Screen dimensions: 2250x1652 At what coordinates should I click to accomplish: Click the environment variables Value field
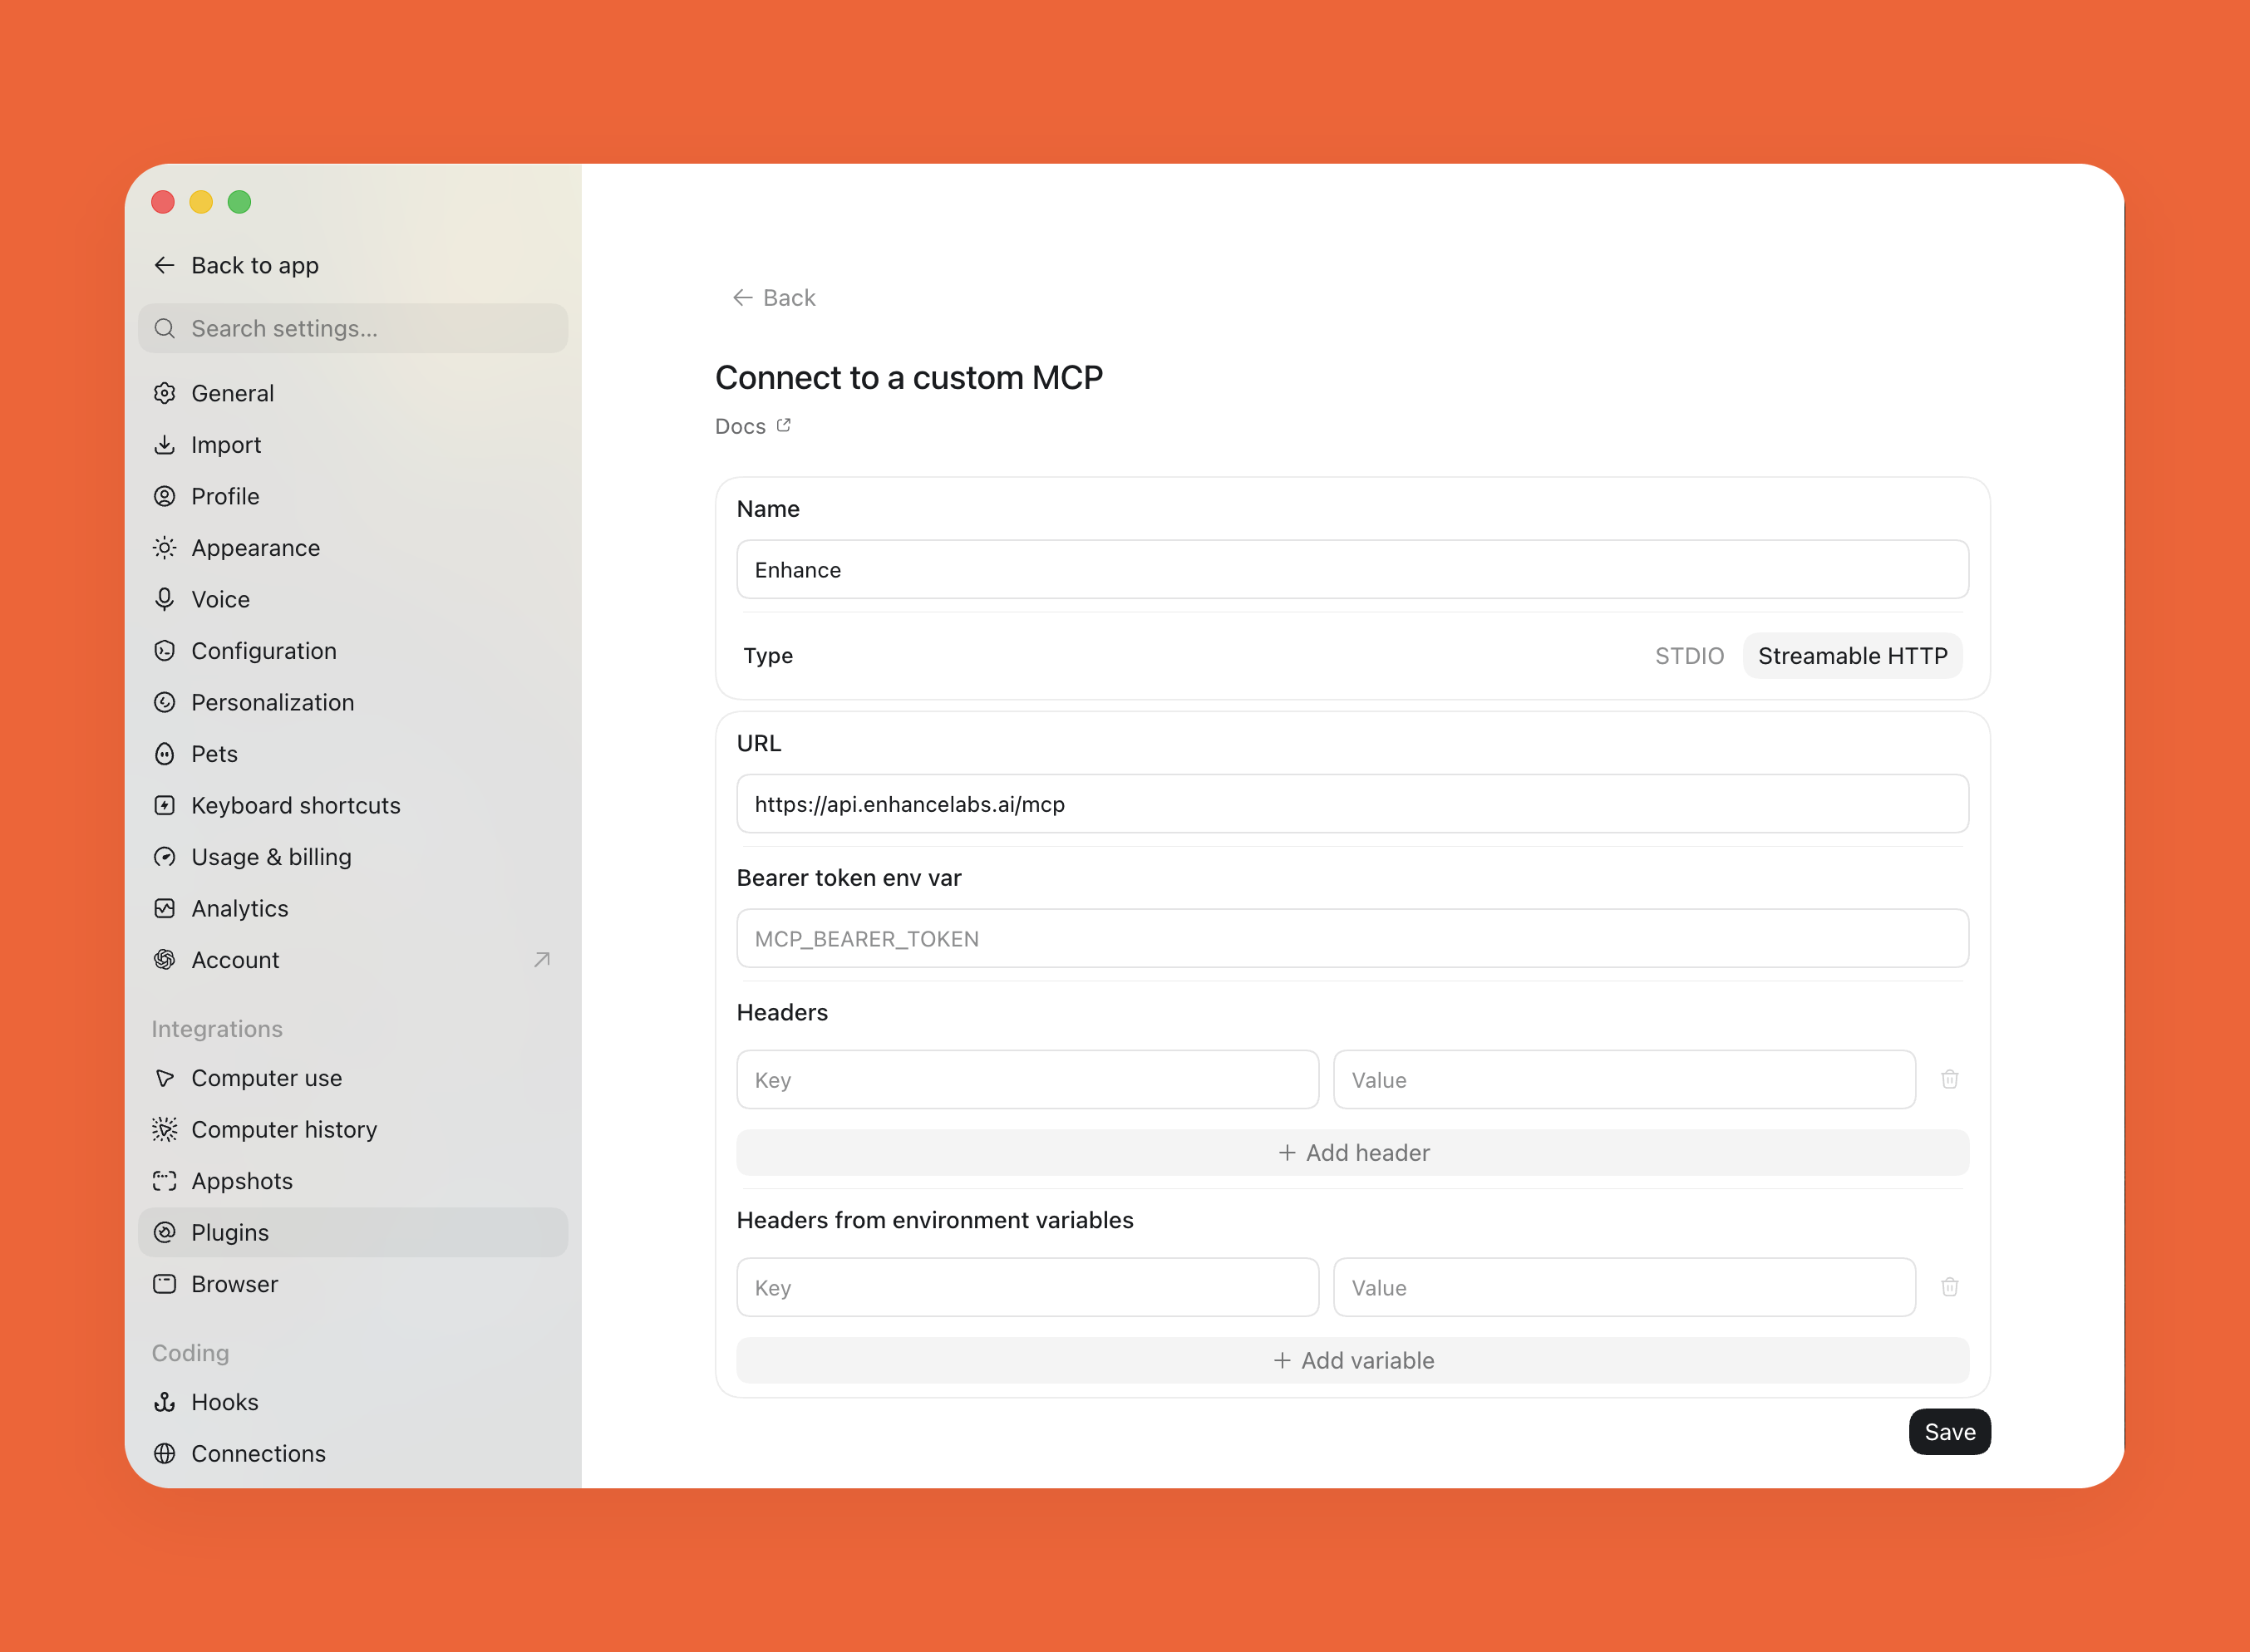(x=1624, y=1288)
